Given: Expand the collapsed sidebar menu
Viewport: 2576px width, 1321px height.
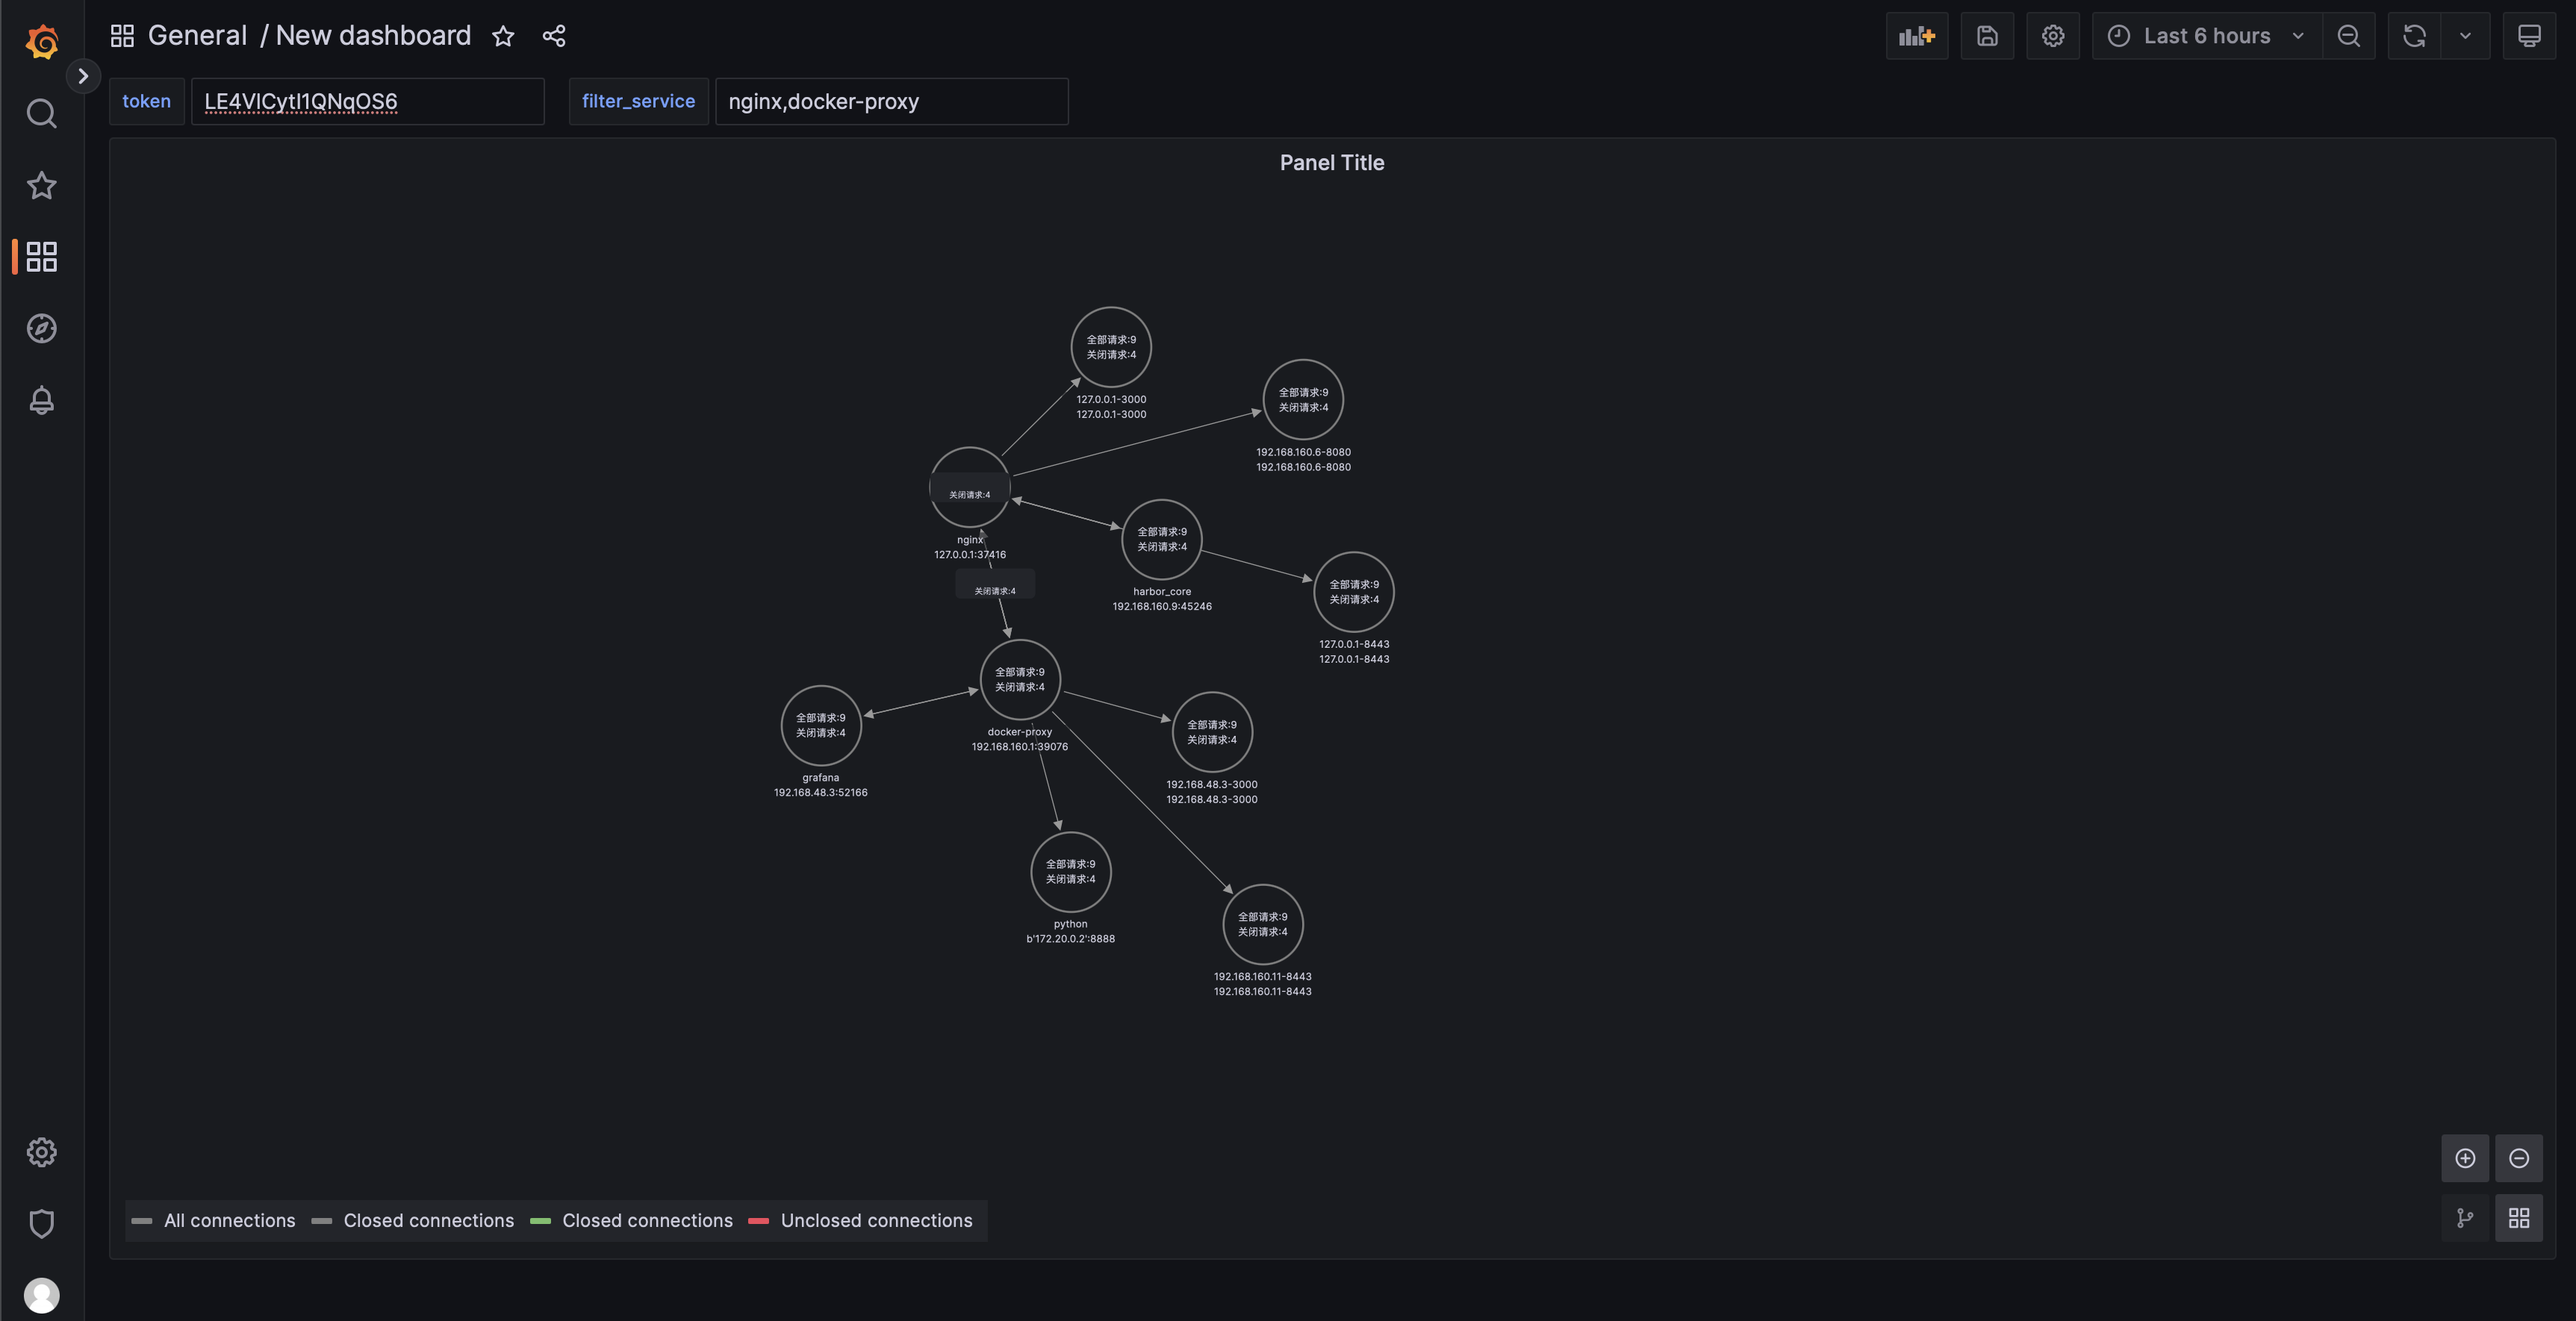Looking at the screenshot, I should 83,76.
